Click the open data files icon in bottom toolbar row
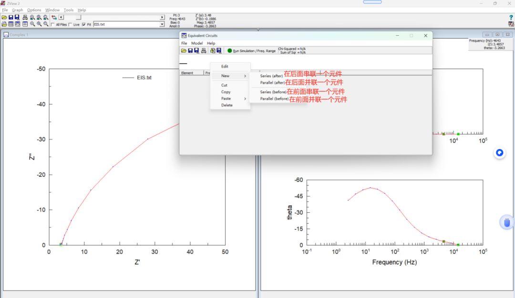 click(4, 24)
